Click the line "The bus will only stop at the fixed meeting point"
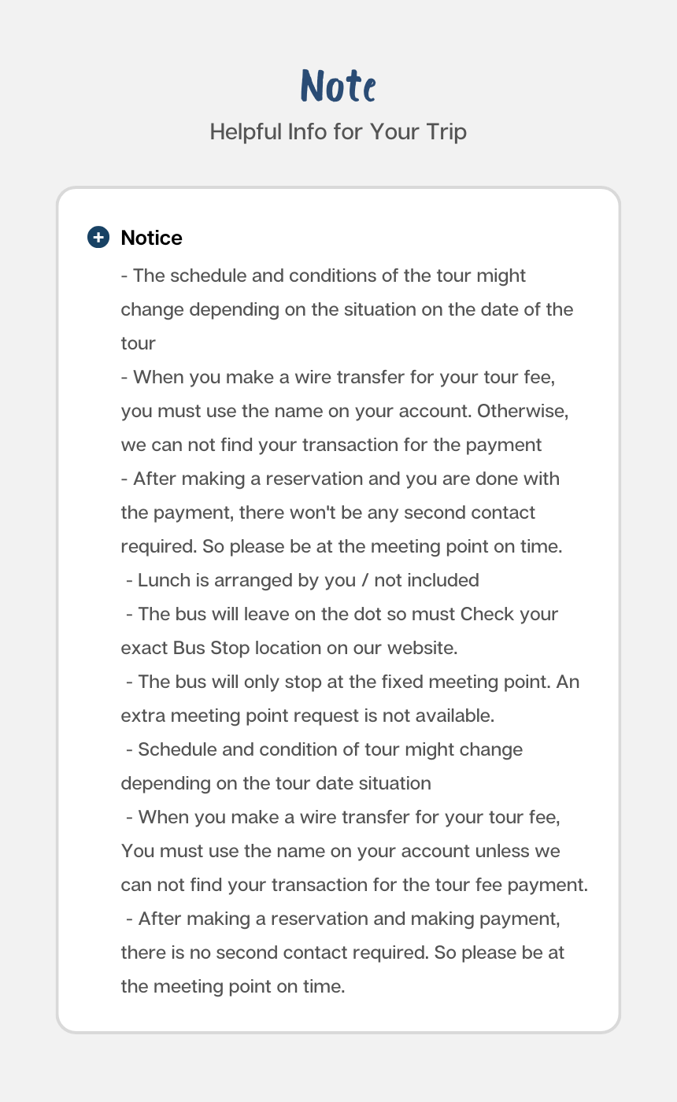The width and height of the screenshot is (677, 1102). tap(353, 682)
